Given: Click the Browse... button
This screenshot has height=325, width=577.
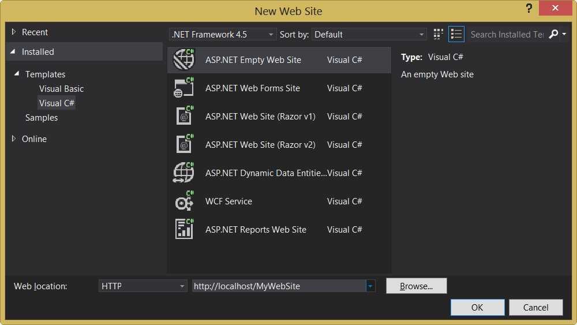Looking at the screenshot, I should click(x=416, y=286).
